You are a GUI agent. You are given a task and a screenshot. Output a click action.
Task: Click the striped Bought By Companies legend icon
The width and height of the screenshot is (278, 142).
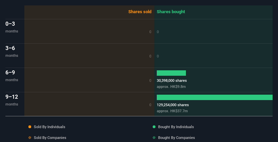pos(154,138)
